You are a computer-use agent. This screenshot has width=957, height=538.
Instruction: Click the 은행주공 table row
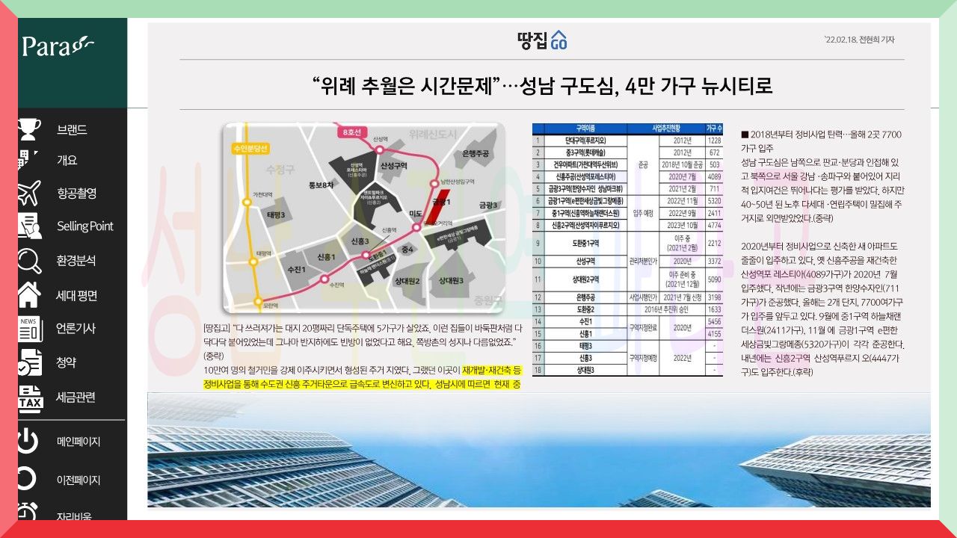(628, 297)
